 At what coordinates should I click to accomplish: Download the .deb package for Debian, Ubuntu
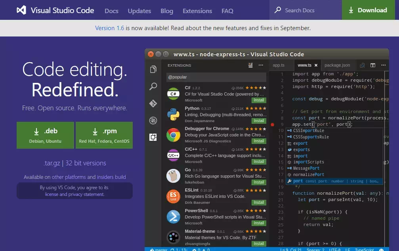(x=45, y=135)
